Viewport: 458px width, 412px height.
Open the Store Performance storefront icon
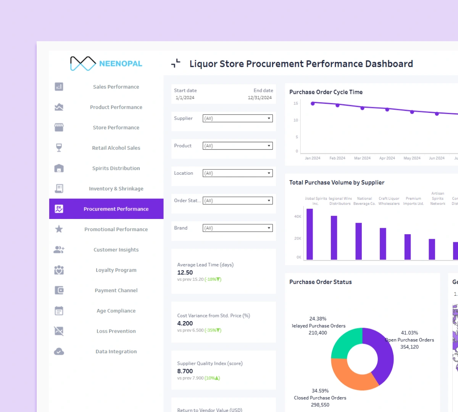[x=59, y=127]
